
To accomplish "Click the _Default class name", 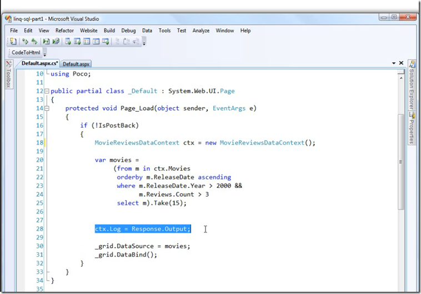I will [x=143, y=91].
